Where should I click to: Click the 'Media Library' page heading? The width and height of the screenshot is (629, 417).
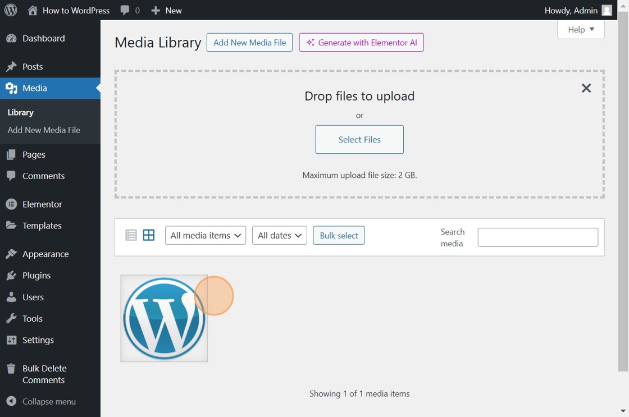158,43
